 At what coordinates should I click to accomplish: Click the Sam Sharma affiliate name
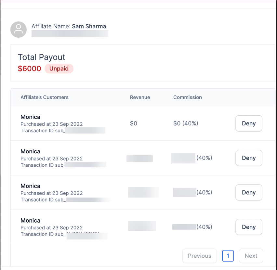click(x=89, y=26)
